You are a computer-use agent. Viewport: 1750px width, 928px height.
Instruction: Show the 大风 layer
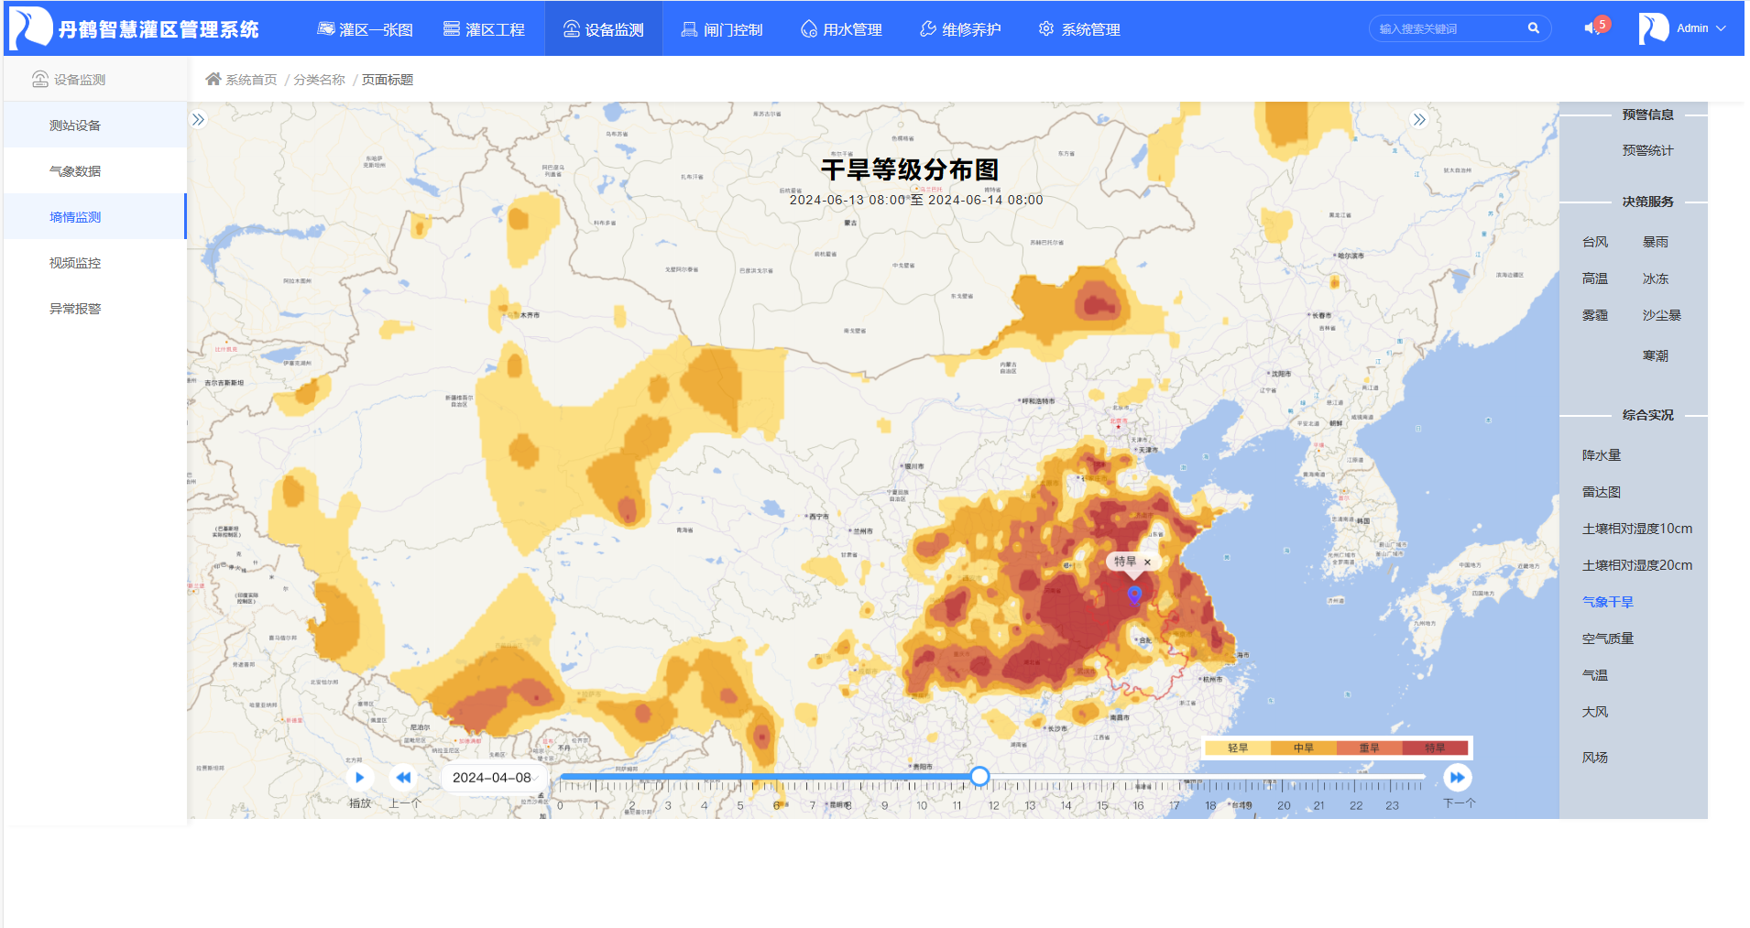click(x=1595, y=712)
